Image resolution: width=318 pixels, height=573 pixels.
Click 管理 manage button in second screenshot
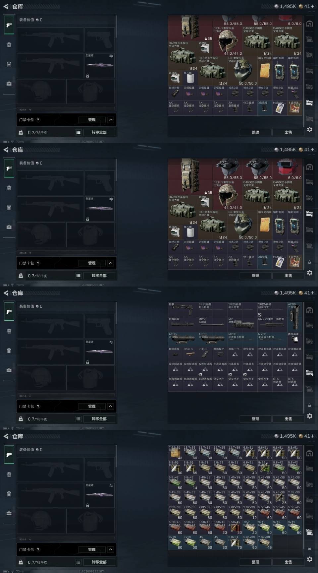coord(92,263)
